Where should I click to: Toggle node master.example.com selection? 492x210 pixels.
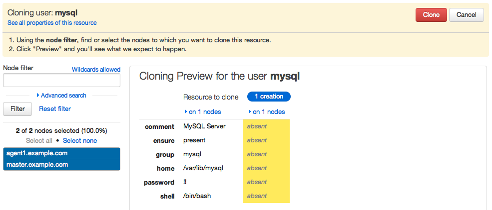coord(61,165)
